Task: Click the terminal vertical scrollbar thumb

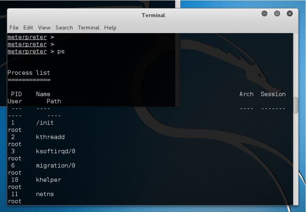Action: coord(296,105)
